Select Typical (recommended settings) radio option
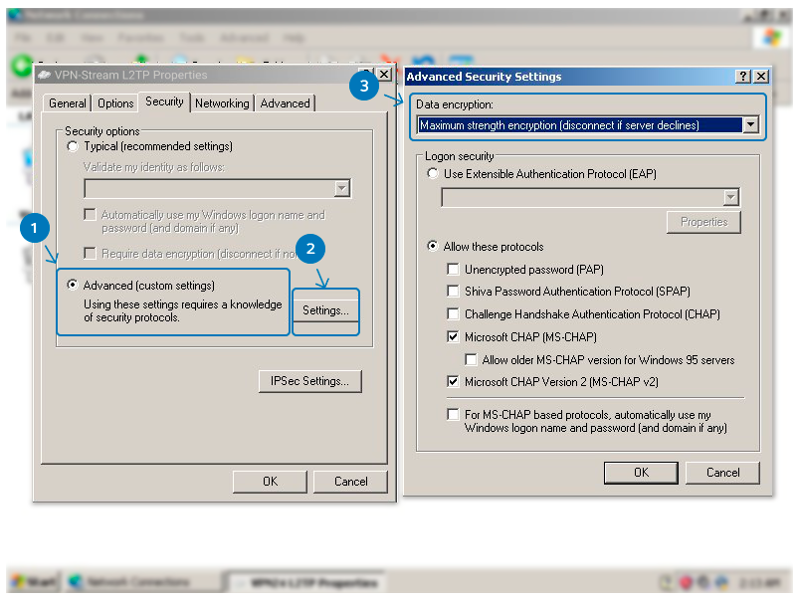The image size is (799, 603). point(73,147)
